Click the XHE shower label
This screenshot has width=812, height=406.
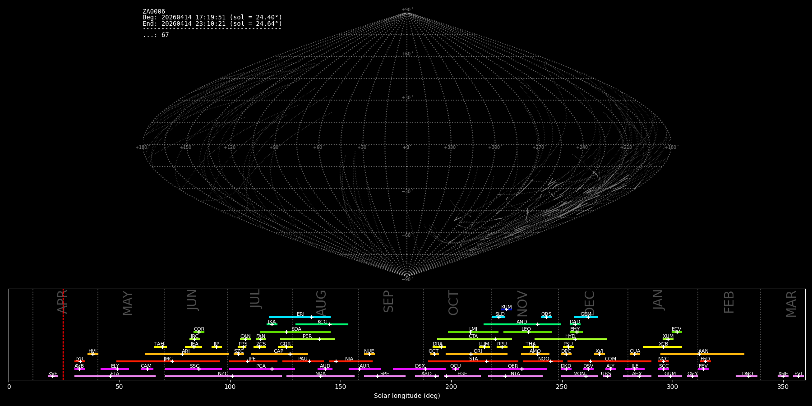coord(783,374)
